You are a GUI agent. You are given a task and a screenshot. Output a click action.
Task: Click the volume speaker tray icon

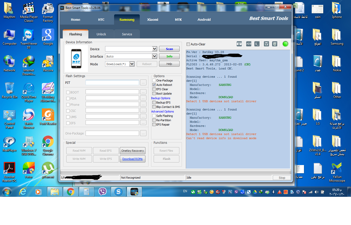click(316, 192)
